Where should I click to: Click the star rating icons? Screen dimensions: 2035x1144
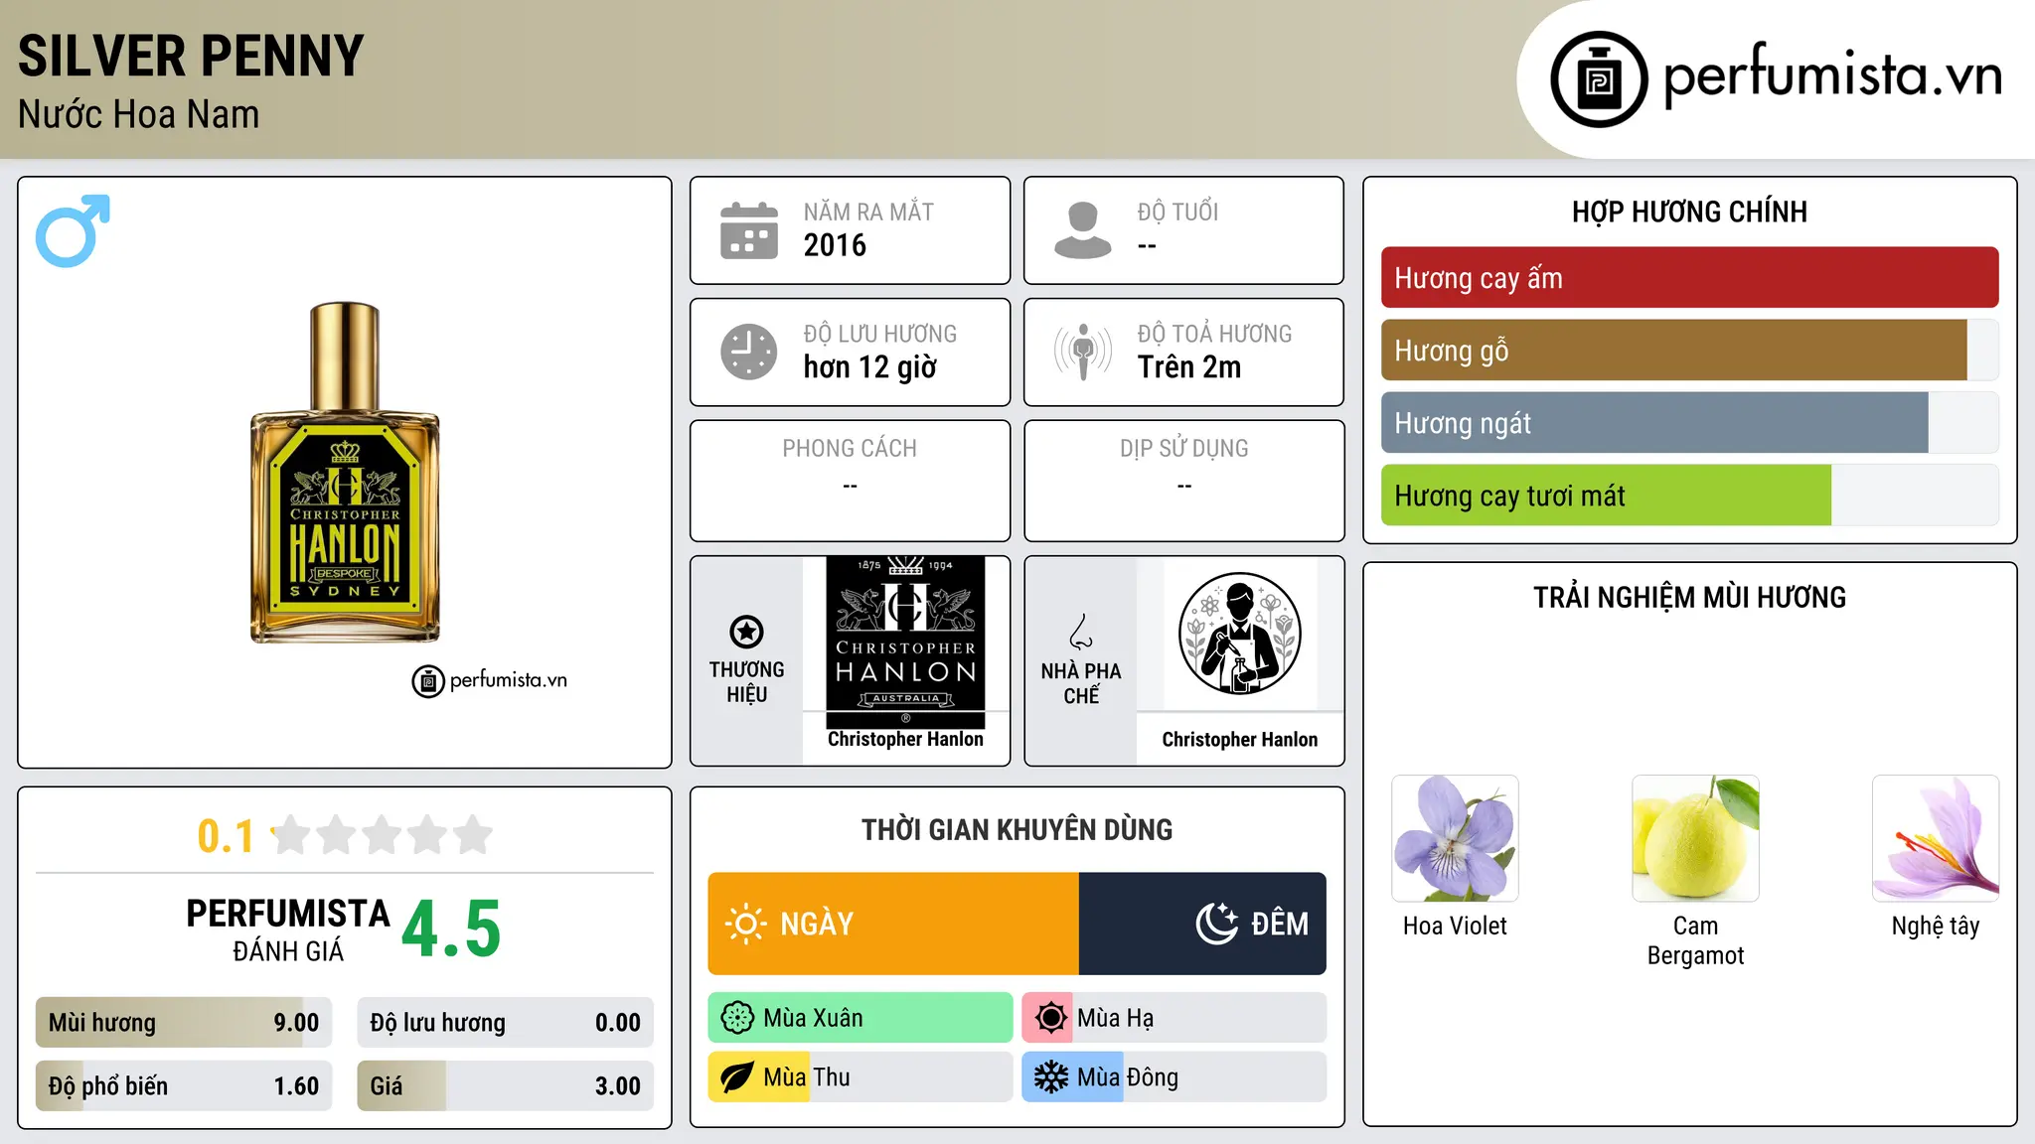pos(382,835)
